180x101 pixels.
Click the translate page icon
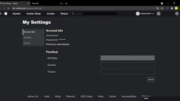[x=157, y=8]
